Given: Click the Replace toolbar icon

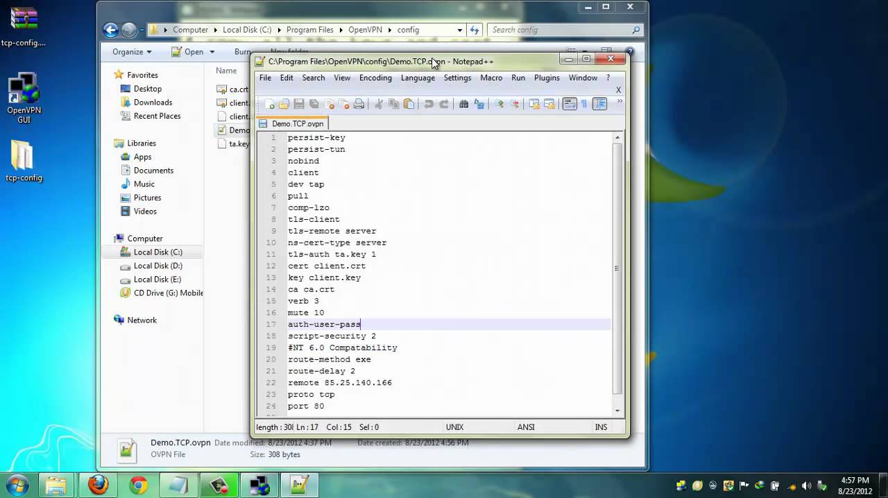Looking at the screenshot, I should (479, 104).
